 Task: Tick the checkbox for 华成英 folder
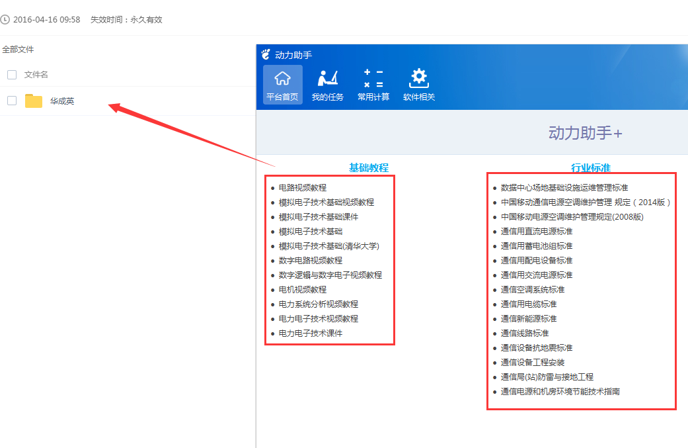tap(12, 101)
